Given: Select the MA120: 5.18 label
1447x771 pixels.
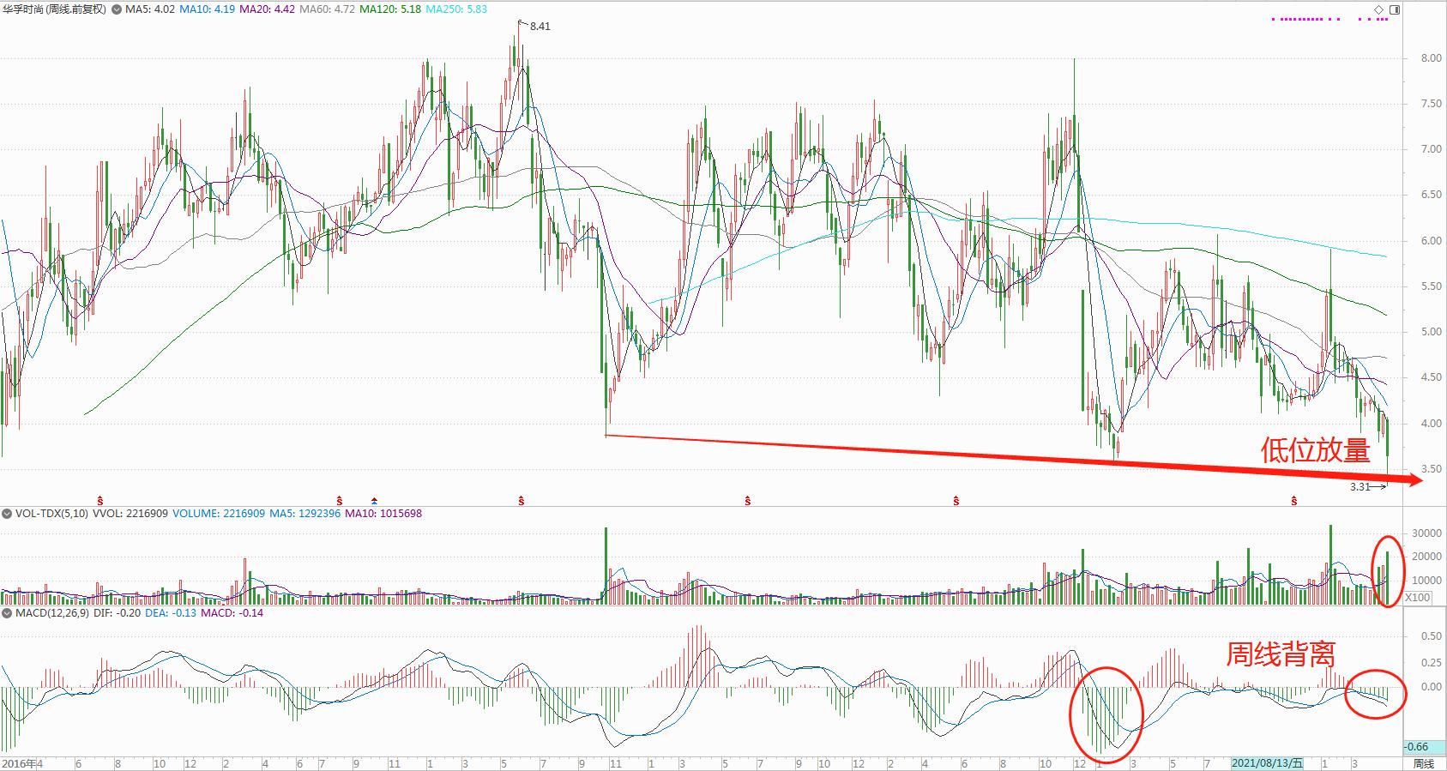Looking at the screenshot, I should [389, 9].
